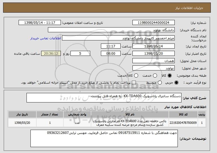Screen dimensions: 217x153
Task: Click the announcement date field 1398/05/14 - 11:17
Action: 40,23
